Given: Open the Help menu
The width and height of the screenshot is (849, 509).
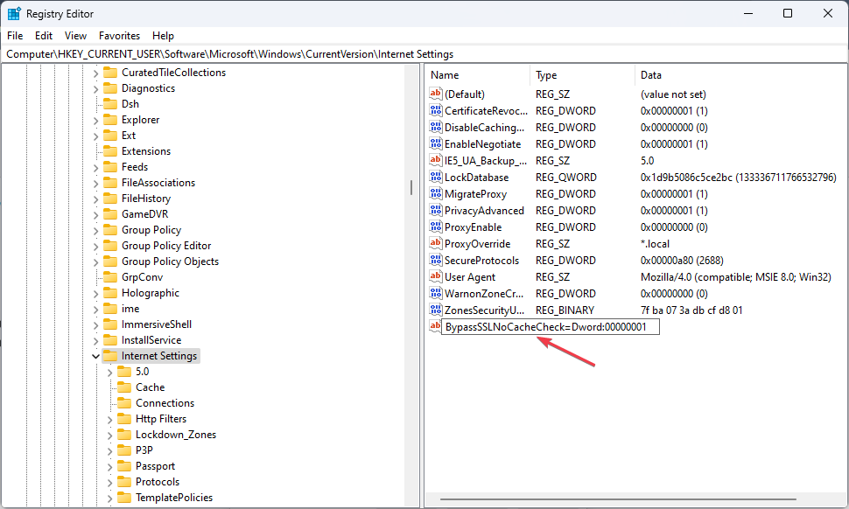Looking at the screenshot, I should pyautogui.click(x=163, y=36).
